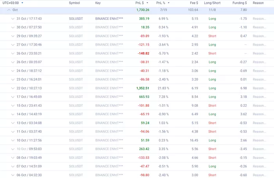Click the 3.62 funding value
This screenshot has width=274, height=178.
click(x=243, y=114)
